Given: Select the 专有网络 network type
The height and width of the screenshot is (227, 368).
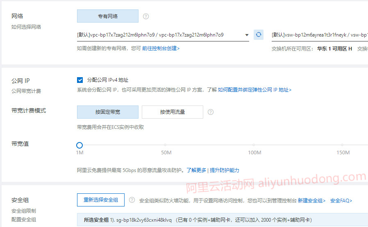Looking at the screenshot, I should click(x=108, y=16).
